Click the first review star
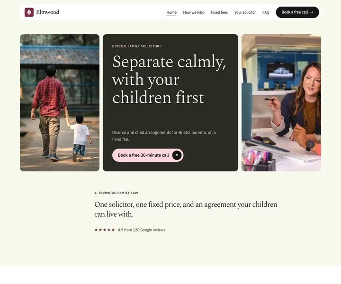Screen dimensions: 341x284 click(96, 230)
